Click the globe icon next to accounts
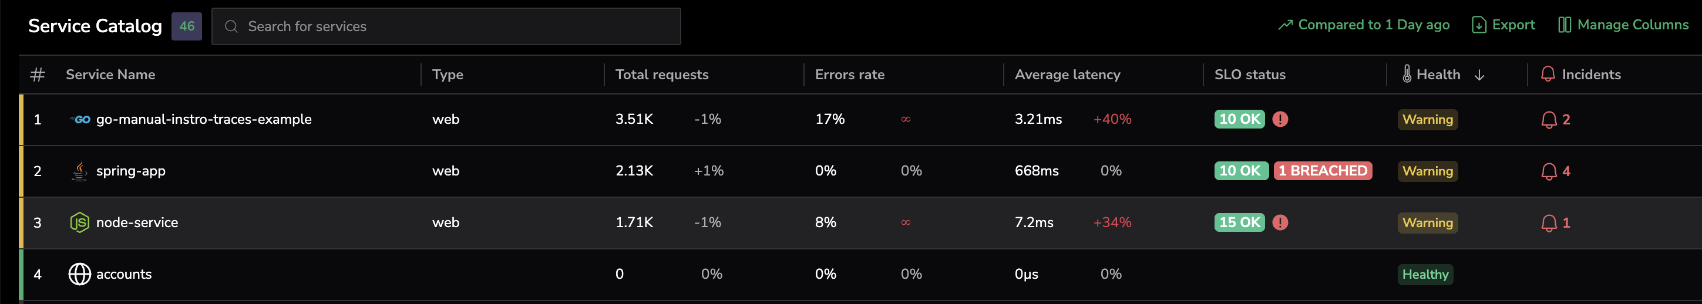Screen dimensions: 1702x304 coord(79,274)
